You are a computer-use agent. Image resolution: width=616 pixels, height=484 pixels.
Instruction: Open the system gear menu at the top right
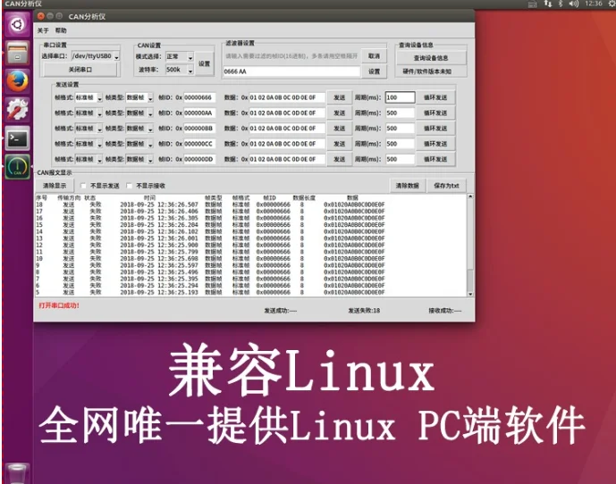(612, 4)
